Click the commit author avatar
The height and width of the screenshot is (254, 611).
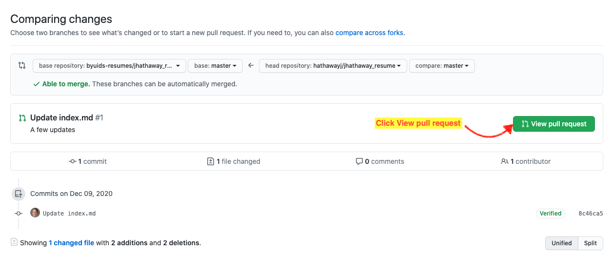35,213
